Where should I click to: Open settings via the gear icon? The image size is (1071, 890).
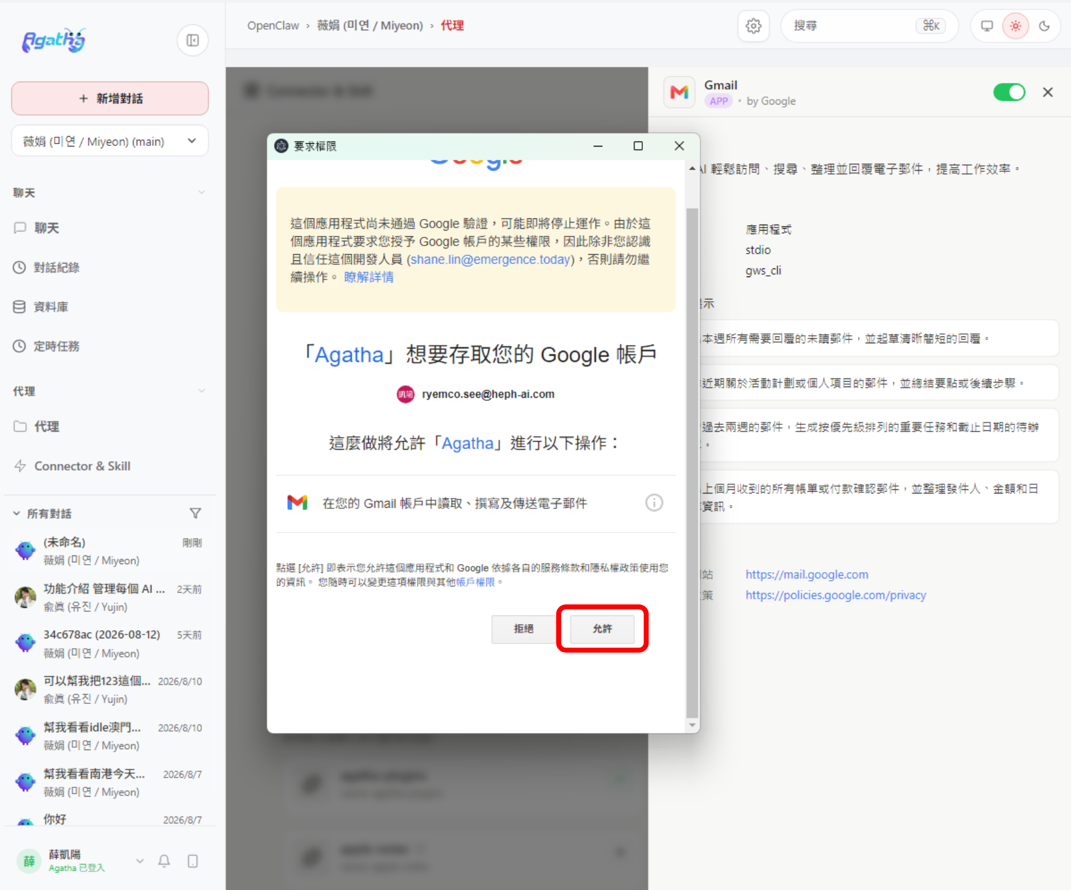click(753, 26)
